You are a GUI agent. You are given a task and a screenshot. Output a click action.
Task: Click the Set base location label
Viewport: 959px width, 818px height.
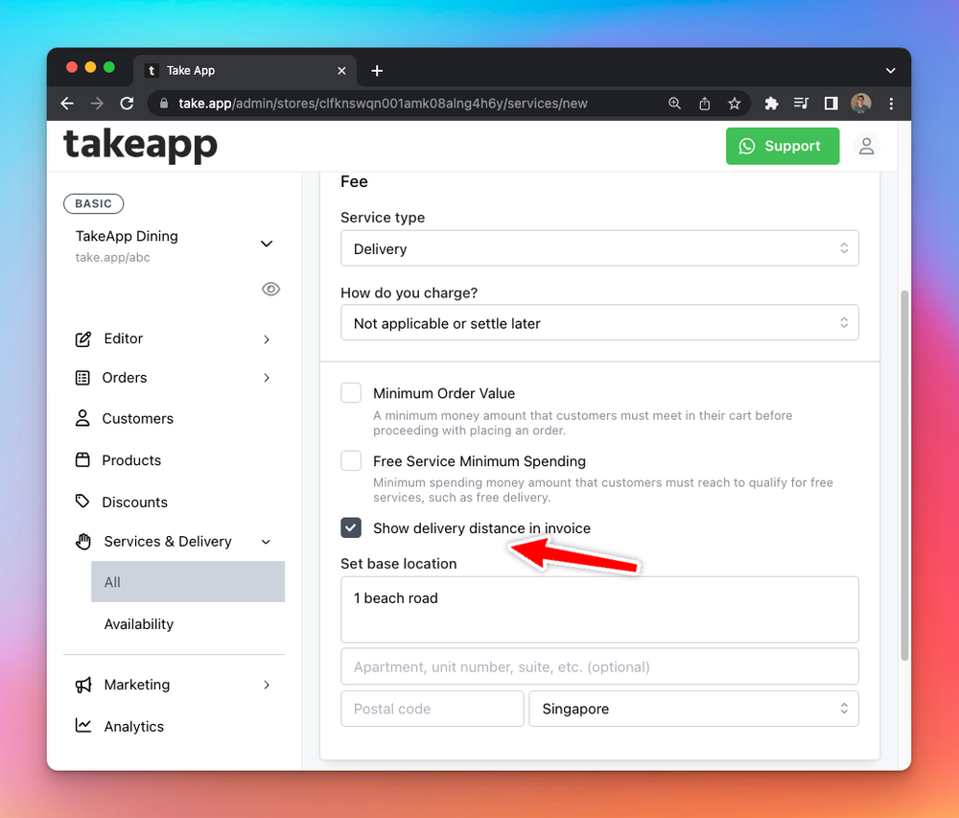point(399,564)
